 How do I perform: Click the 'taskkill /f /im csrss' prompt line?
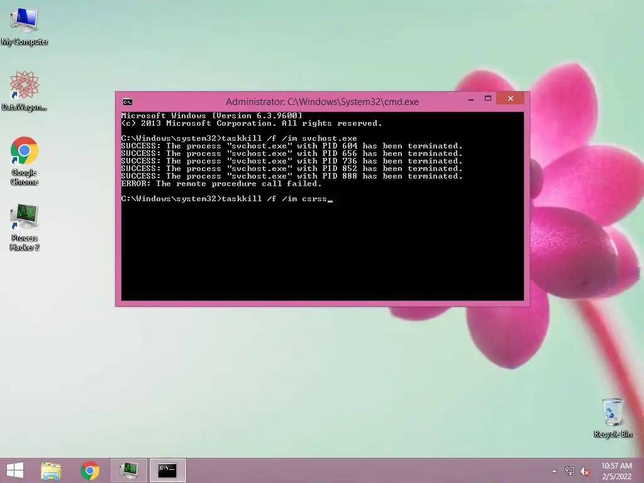(226, 199)
